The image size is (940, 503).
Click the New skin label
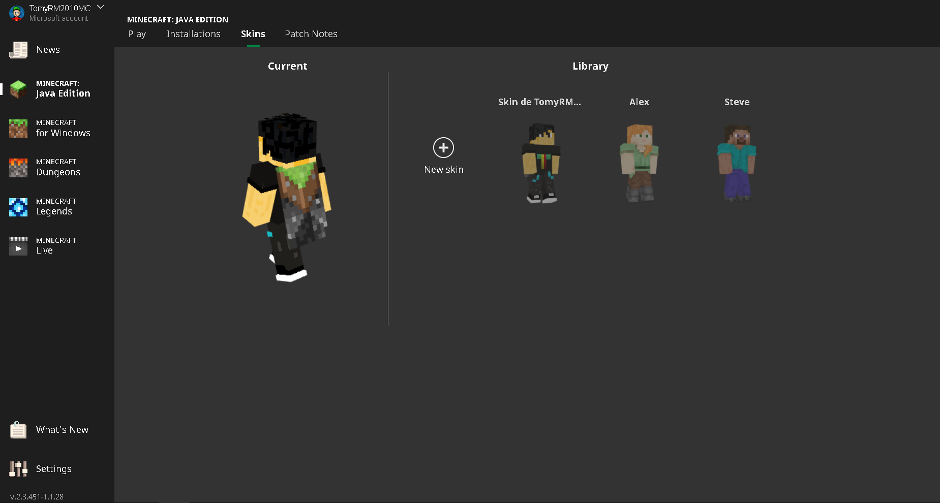(444, 170)
